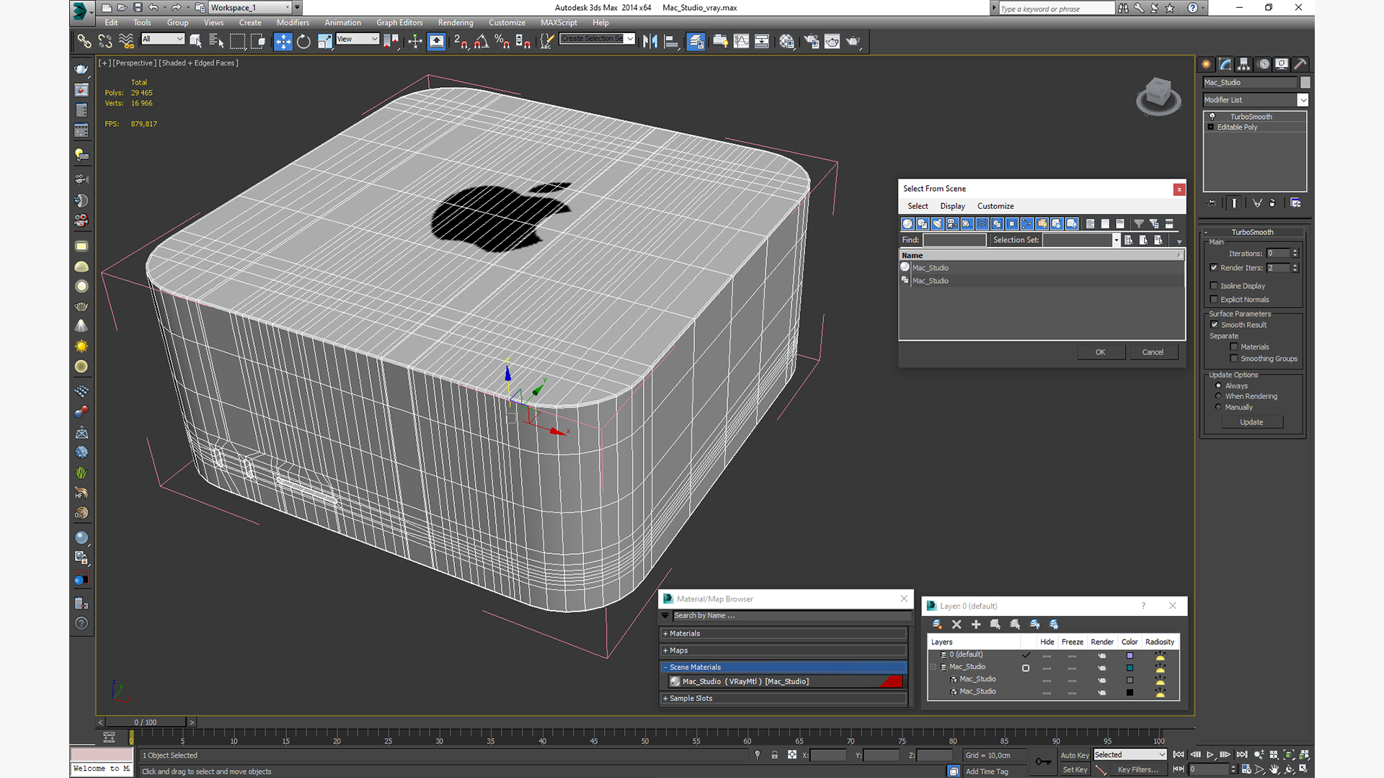This screenshot has height=778, width=1384.
Task: Activate the Select and Rotate tool
Action: click(x=303, y=41)
